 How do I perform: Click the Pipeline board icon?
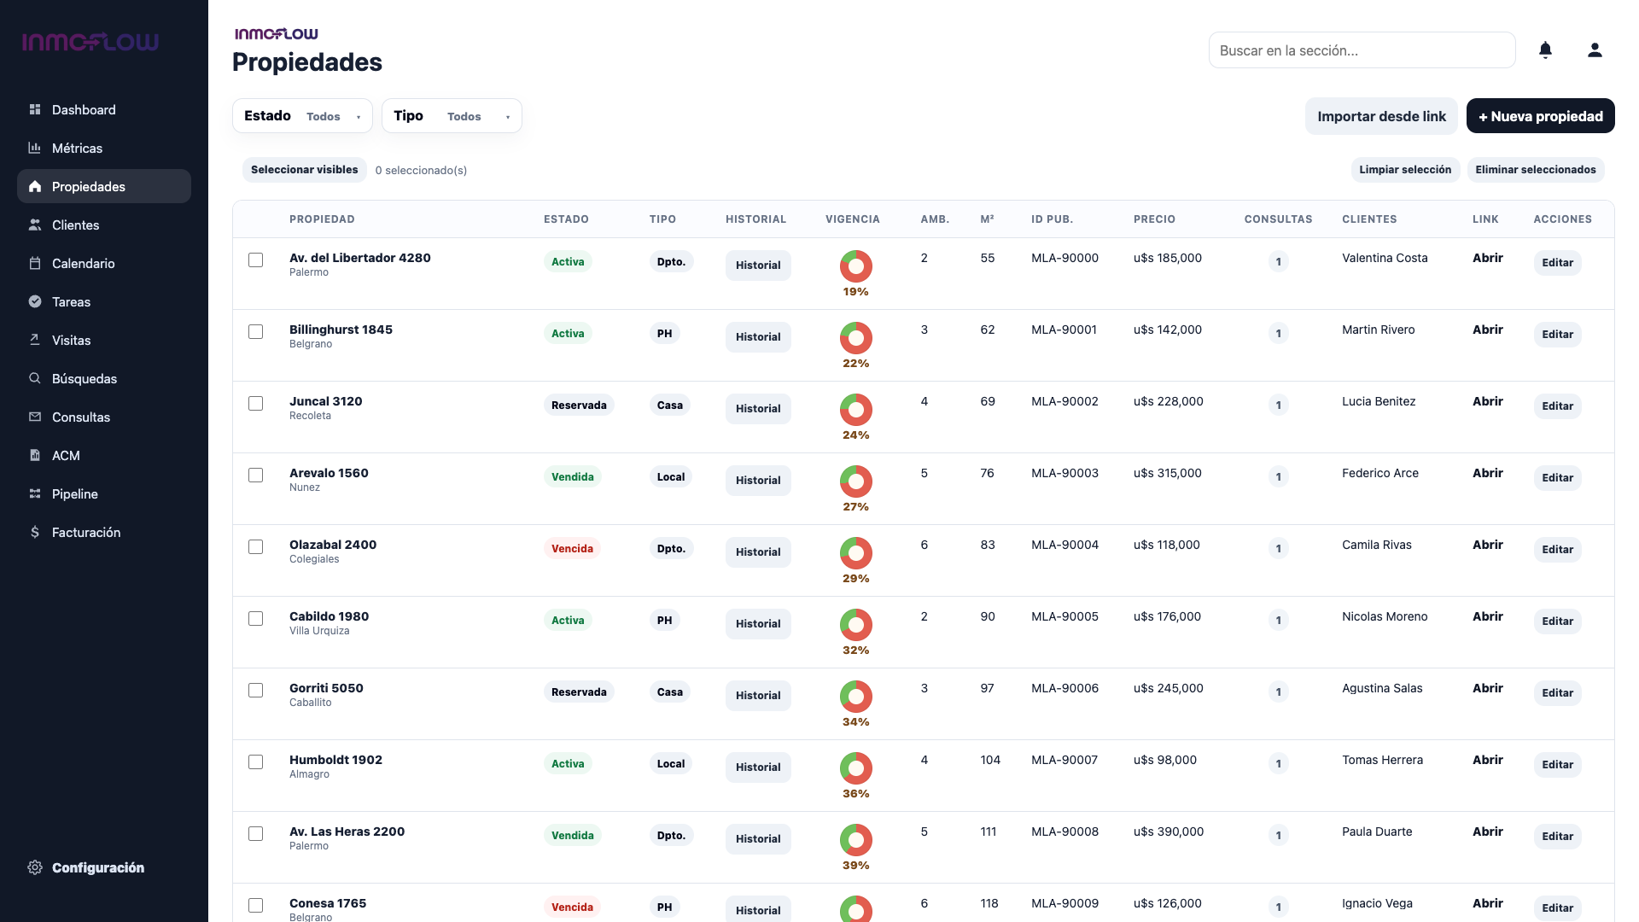pos(35,493)
